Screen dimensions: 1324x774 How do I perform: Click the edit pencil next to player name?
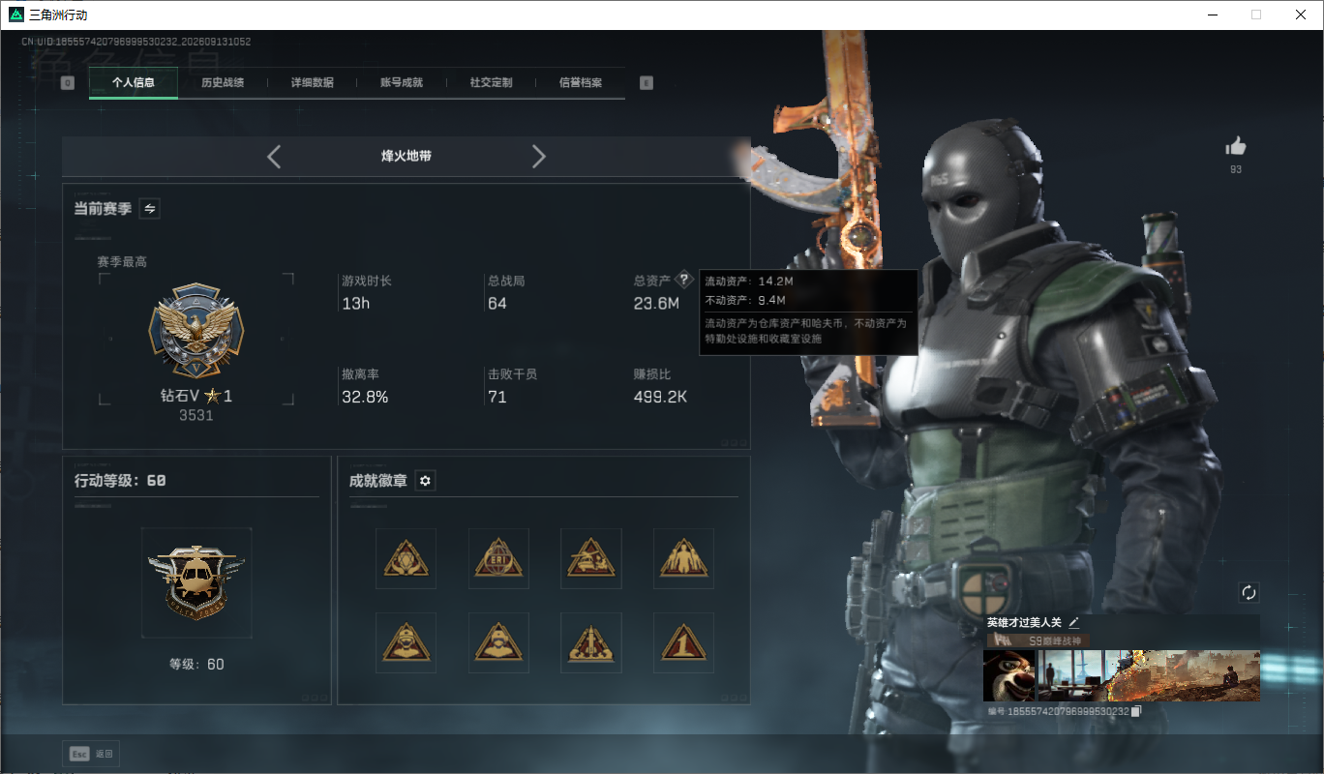click(1074, 622)
